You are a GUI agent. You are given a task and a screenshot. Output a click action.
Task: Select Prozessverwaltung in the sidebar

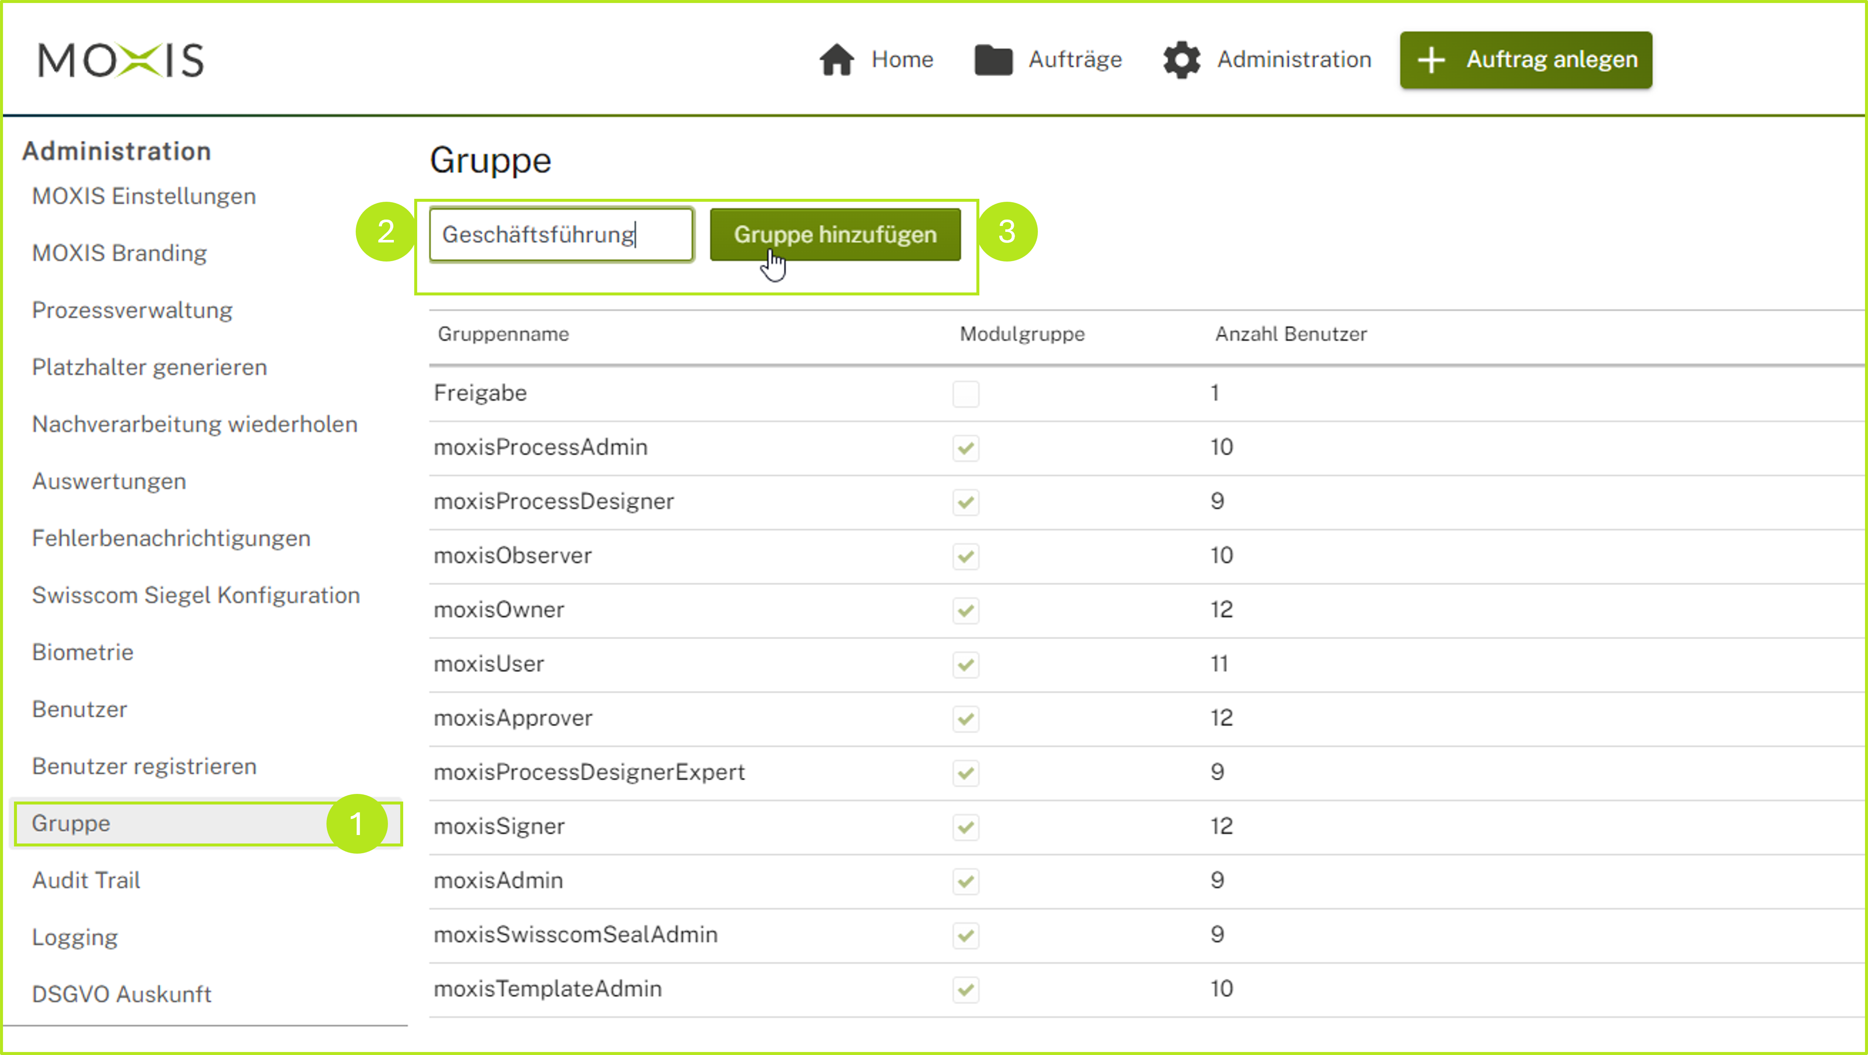tap(132, 309)
